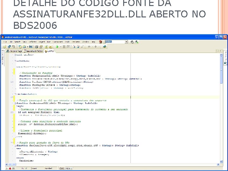Click the save desktop layout icon
The image size is (228, 171).
point(132,42)
